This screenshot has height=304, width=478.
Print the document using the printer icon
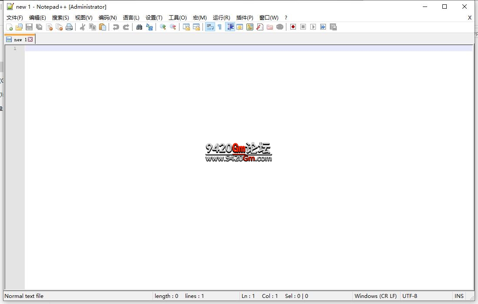coord(69,27)
